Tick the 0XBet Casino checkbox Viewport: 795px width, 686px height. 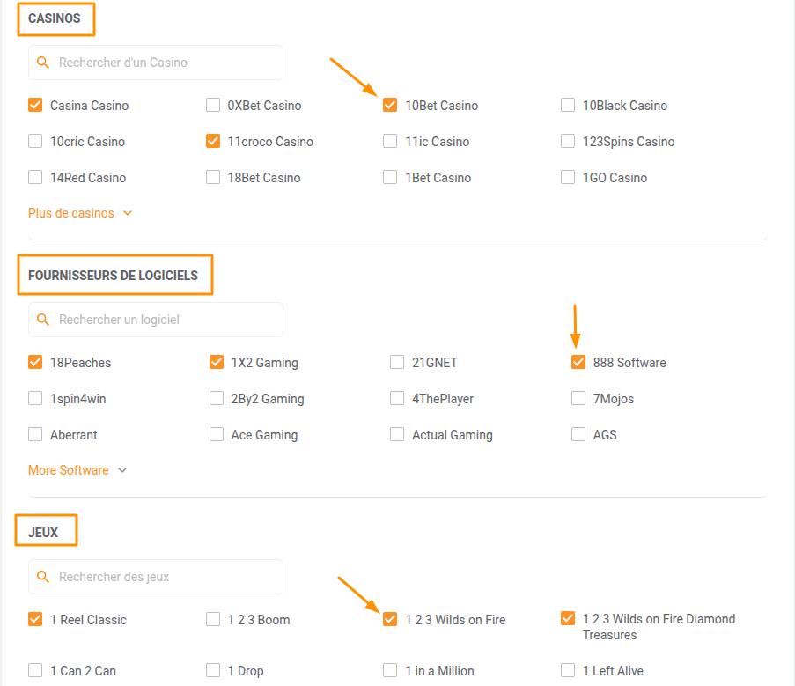(213, 105)
